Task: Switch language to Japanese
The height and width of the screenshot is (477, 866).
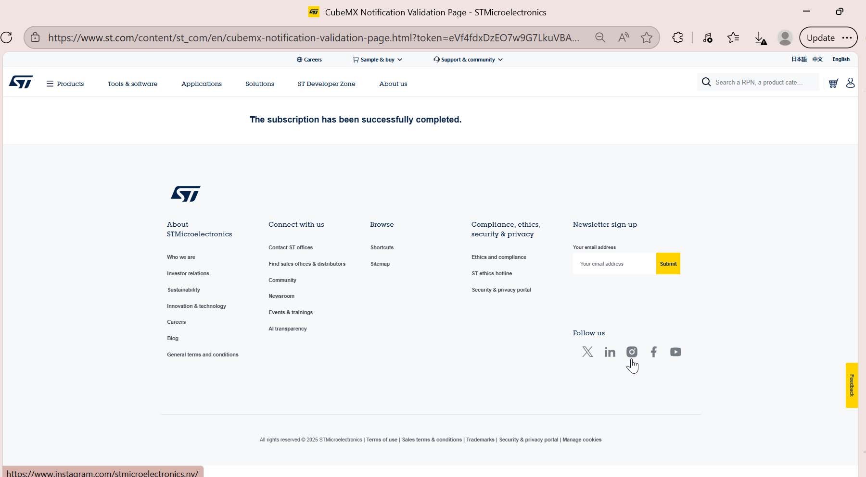Action: point(799,59)
